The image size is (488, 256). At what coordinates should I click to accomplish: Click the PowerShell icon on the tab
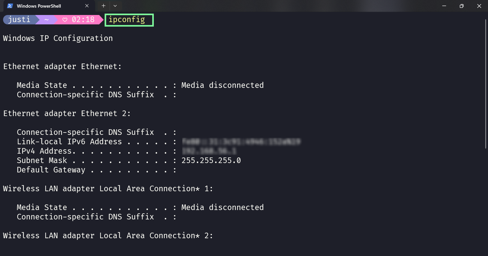pyautogui.click(x=10, y=6)
